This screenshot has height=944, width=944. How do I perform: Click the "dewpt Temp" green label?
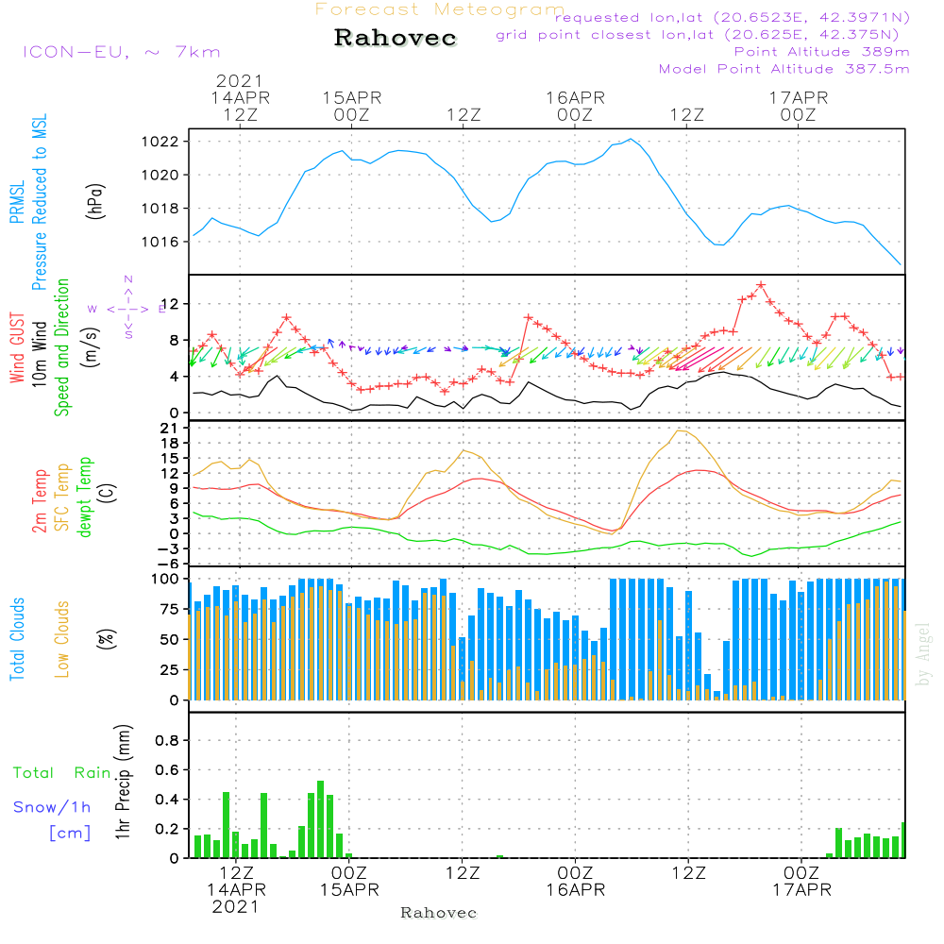(84, 497)
